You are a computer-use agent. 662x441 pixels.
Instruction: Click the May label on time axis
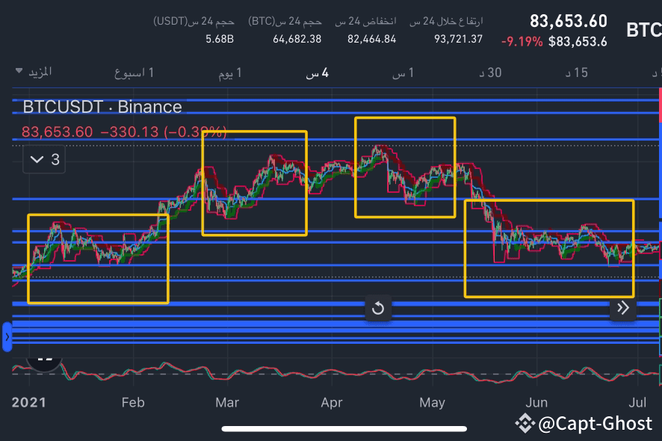pyautogui.click(x=432, y=402)
